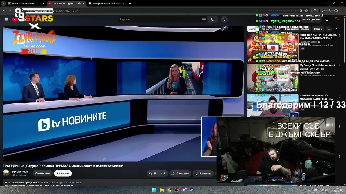
Task: Open the browser tab search dropdown
Action: 4,4
